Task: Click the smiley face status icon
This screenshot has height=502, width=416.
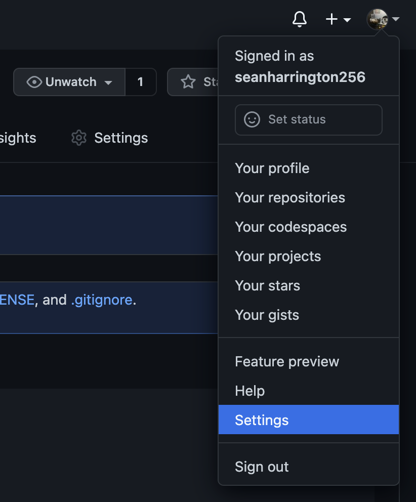Action: (x=252, y=120)
